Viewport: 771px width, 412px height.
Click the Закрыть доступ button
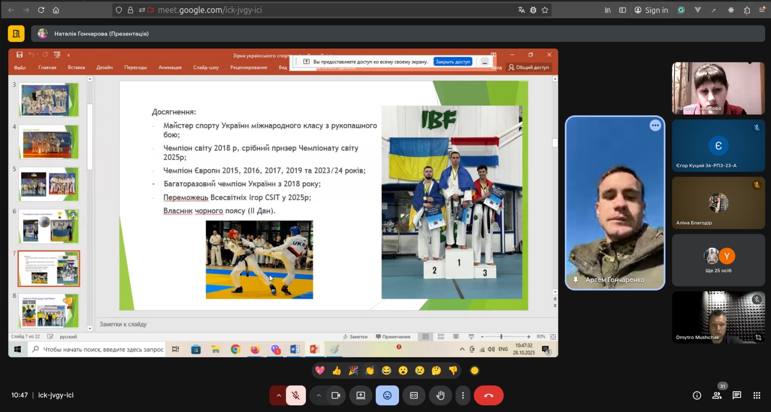click(452, 62)
